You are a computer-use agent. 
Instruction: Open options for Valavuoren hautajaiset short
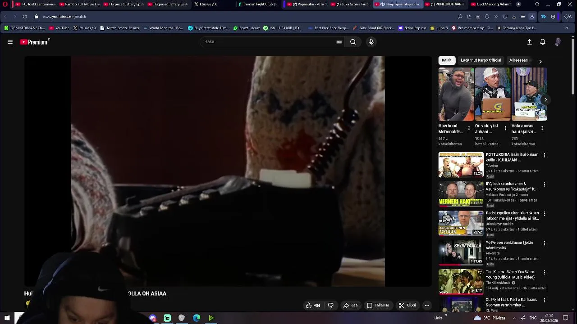pyautogui.click(x=542, y=129)
